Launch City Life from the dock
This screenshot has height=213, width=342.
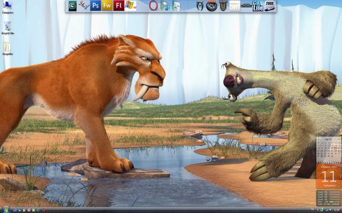tap(258, 6)
